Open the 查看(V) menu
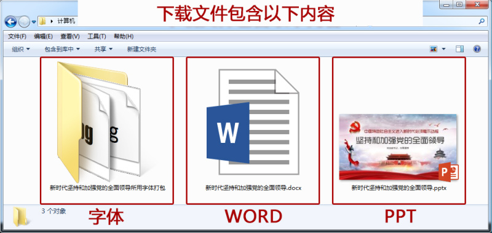The width and height of the screenshot is (492, 233). [70, 36]
